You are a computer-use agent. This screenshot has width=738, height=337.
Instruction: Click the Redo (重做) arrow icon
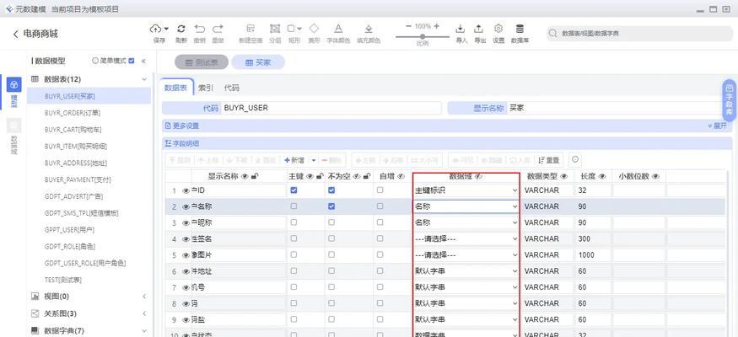(218, 29)
